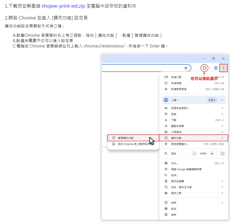Click the shopee-print-ext.zip download link
246x224 pixels.
[x=63, y=6]
